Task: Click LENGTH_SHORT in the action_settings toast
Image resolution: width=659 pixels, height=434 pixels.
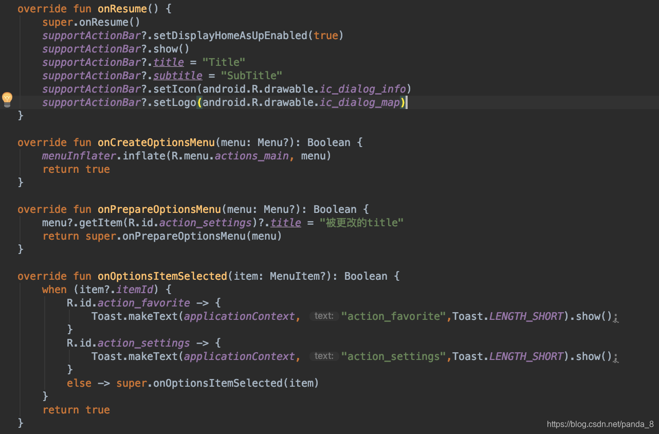Action: pos(526,356)
